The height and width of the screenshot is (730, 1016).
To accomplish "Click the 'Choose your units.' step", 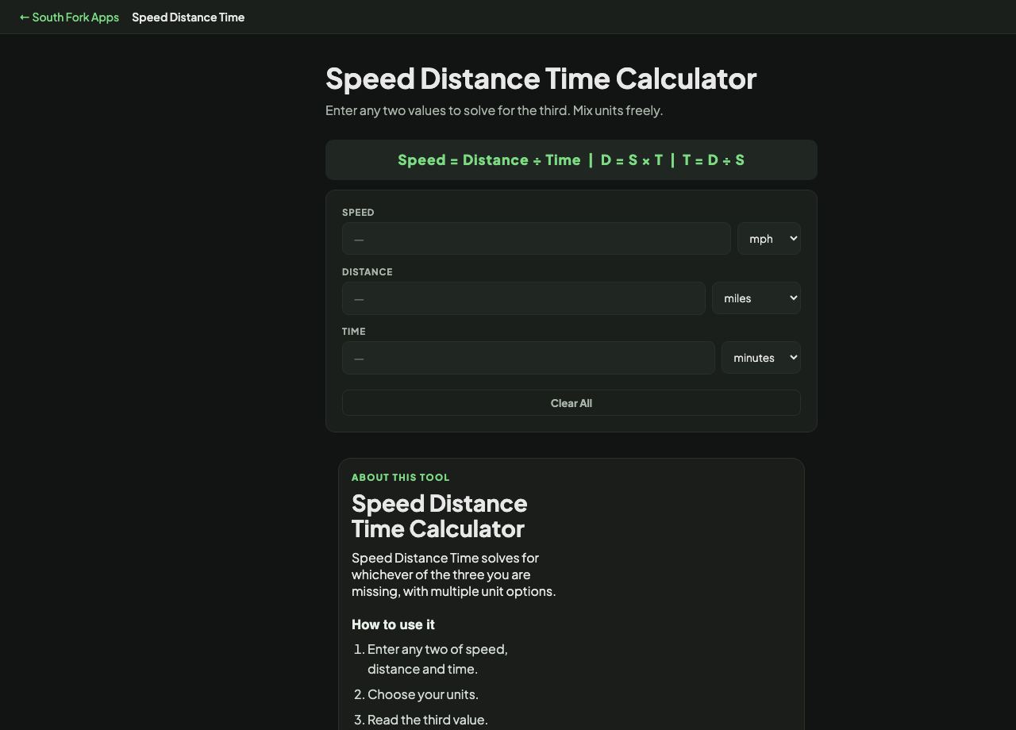I will click(423, 694).
